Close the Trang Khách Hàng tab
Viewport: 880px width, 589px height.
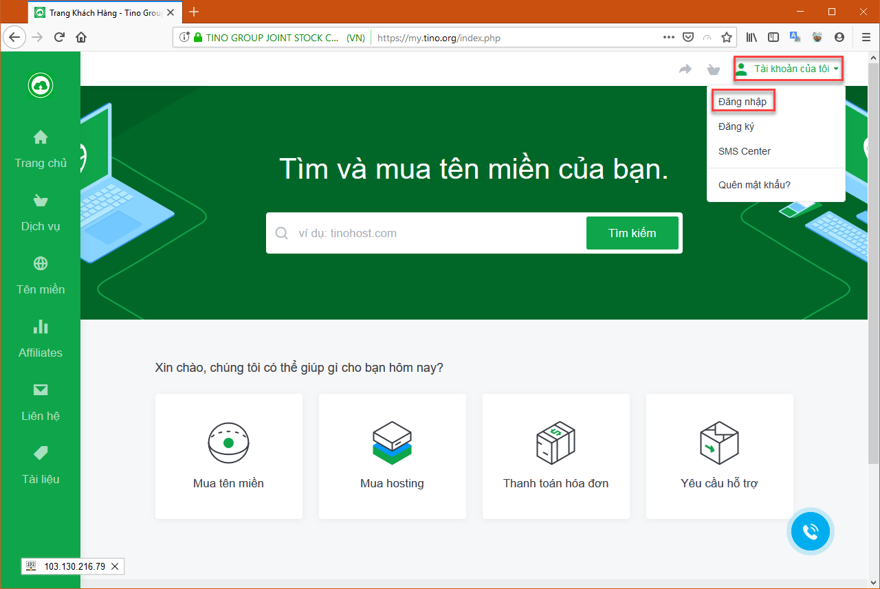[x=170, y=12]
